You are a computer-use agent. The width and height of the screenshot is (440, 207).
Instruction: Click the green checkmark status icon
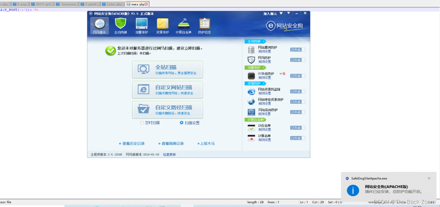110,51
